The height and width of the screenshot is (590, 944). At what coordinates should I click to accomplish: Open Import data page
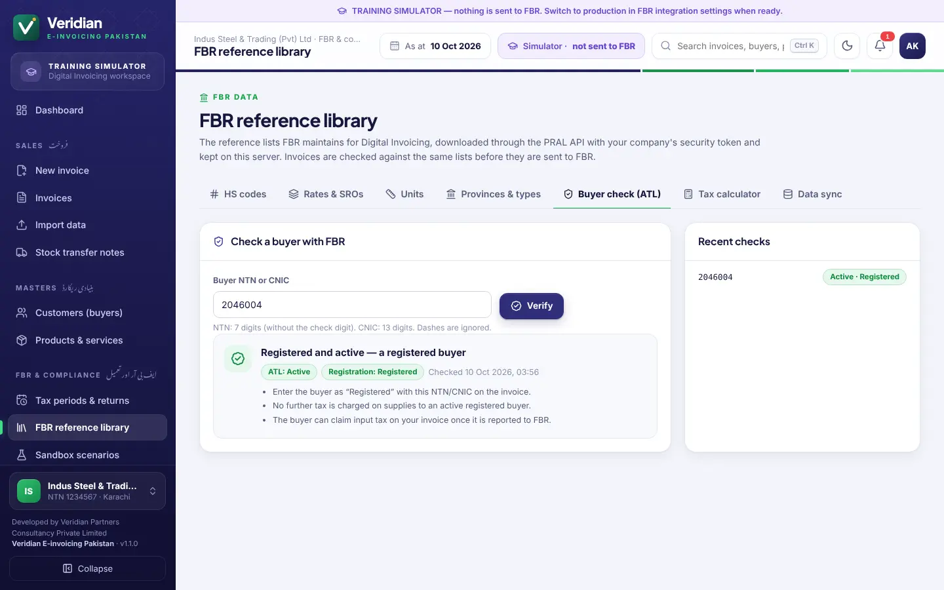click(88, 225)
